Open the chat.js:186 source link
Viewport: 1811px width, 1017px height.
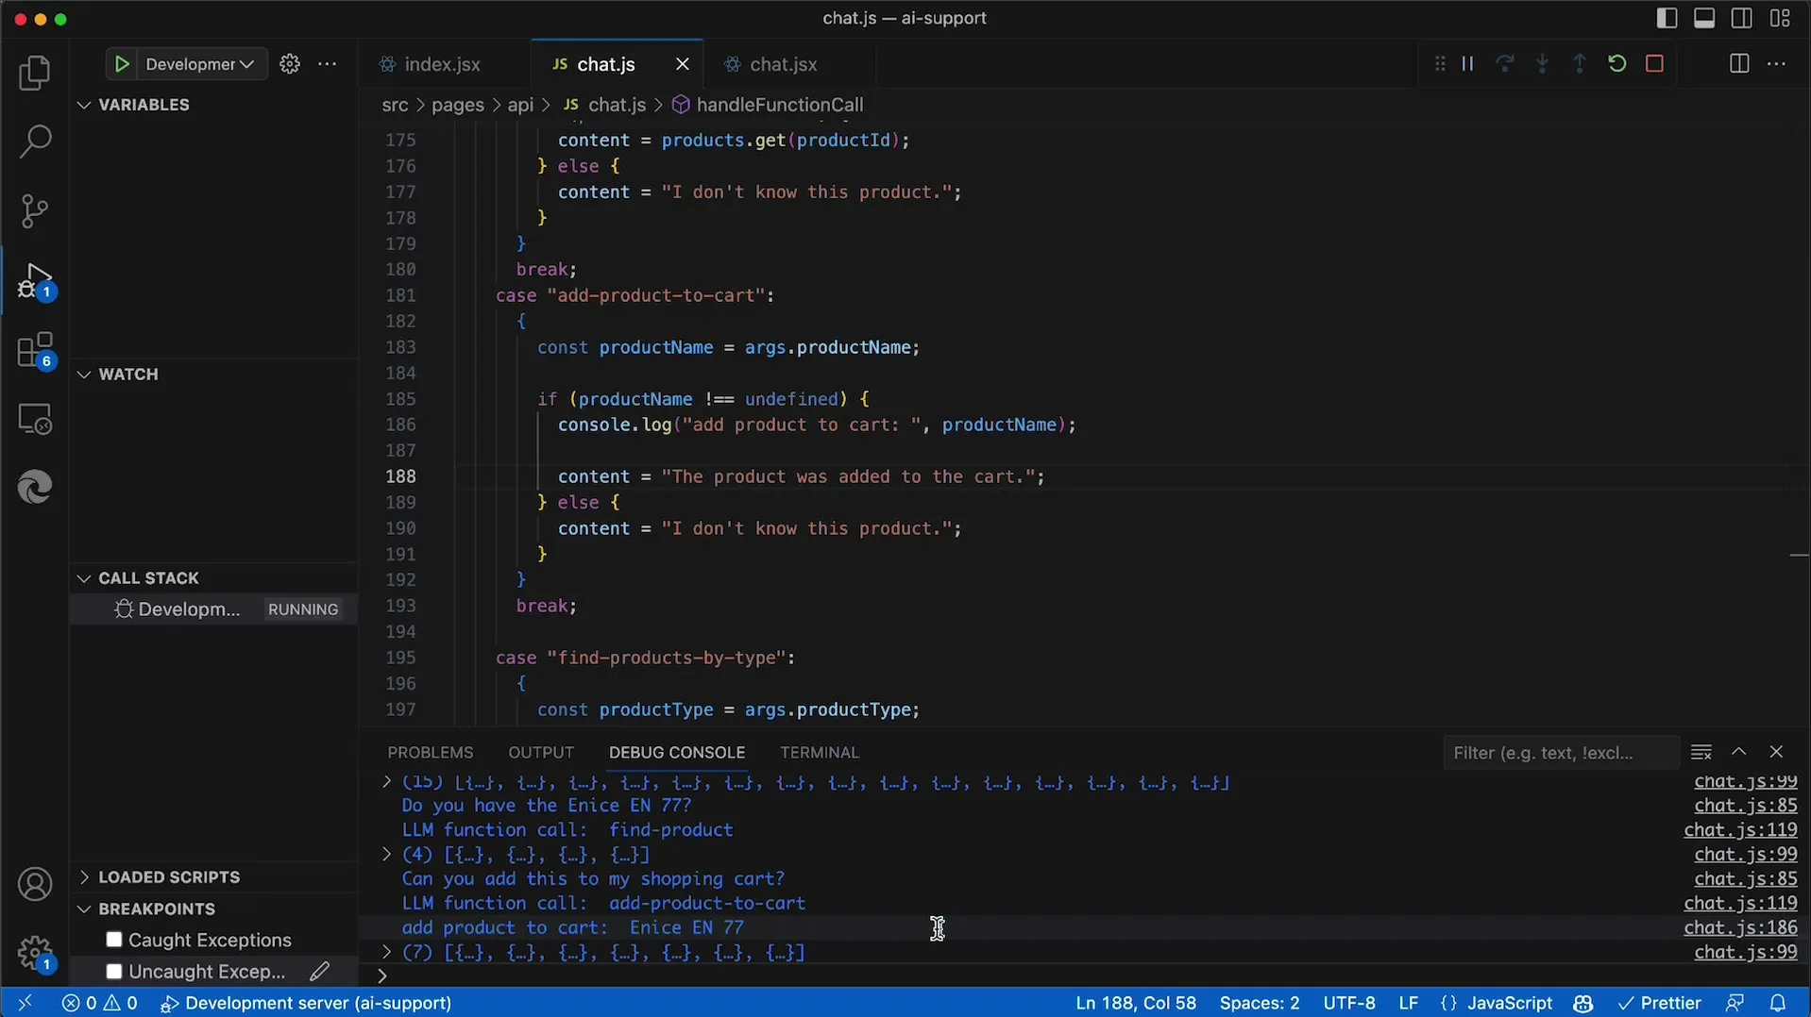pos(1740,928)
